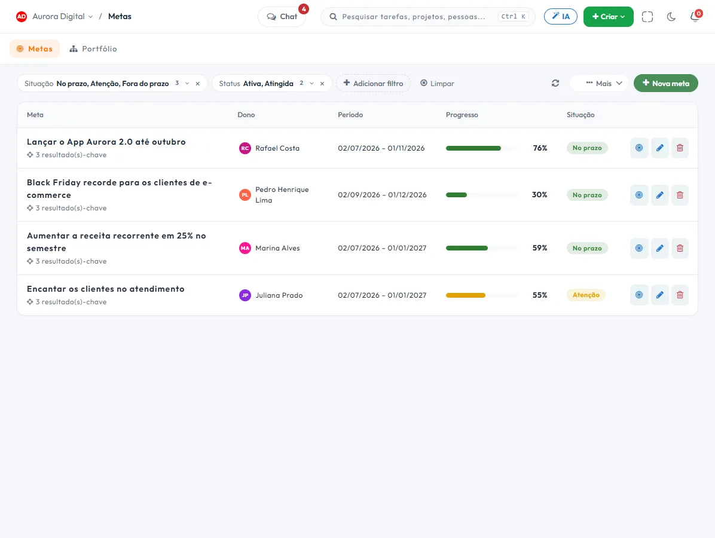Edit the Aumentar a receita recorrente goal
The height and width of the screenshot is (538, 715).
[660, 248]
